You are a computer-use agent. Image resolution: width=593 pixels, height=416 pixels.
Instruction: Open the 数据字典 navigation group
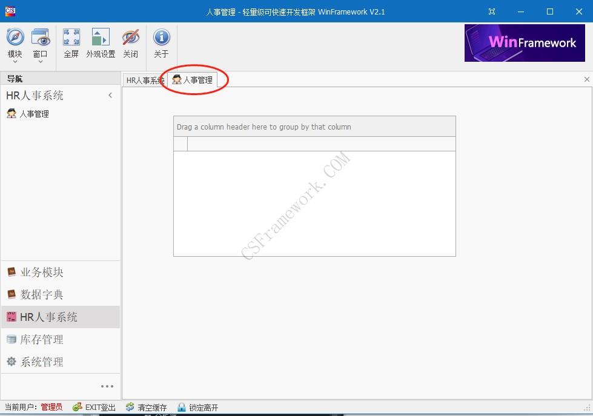tap(42, 295)
